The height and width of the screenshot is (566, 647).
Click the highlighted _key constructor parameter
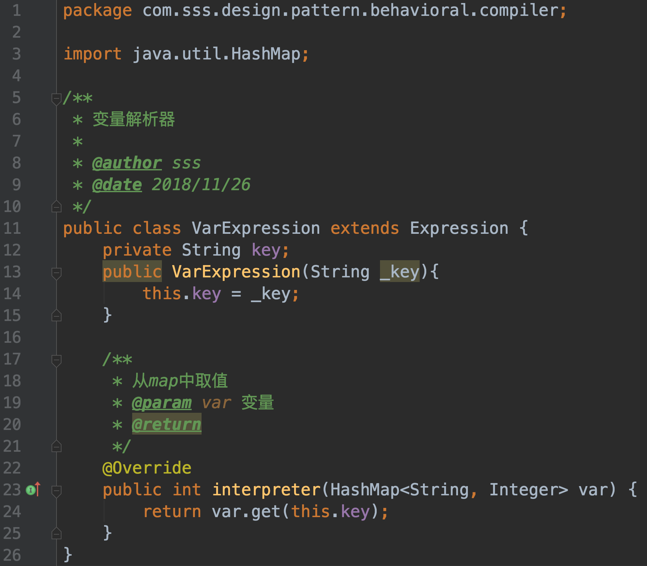coord(400,272)
